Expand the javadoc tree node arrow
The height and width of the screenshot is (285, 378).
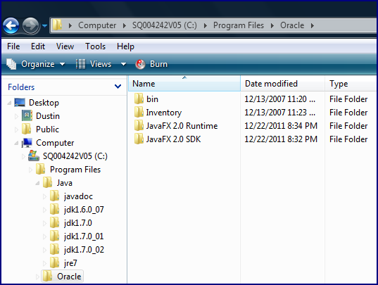coord(44,196)
